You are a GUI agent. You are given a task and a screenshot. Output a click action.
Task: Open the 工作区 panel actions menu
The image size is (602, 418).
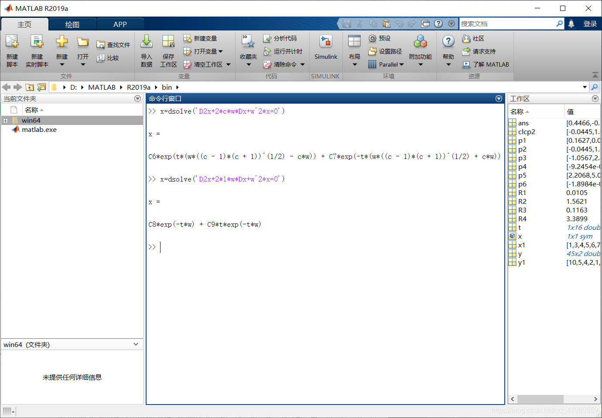pyautogui.click(x=595, y=99)
